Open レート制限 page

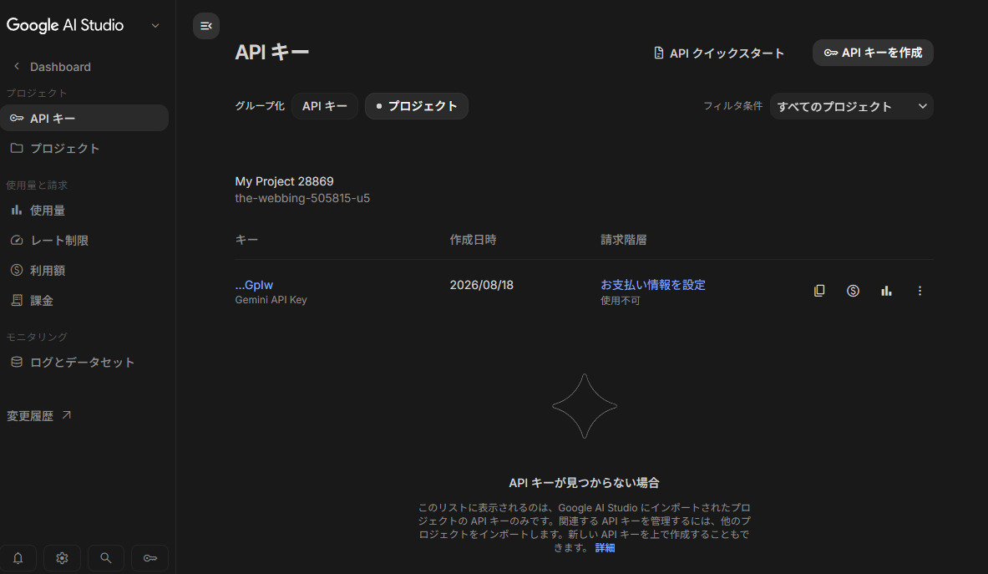[84, 240]
